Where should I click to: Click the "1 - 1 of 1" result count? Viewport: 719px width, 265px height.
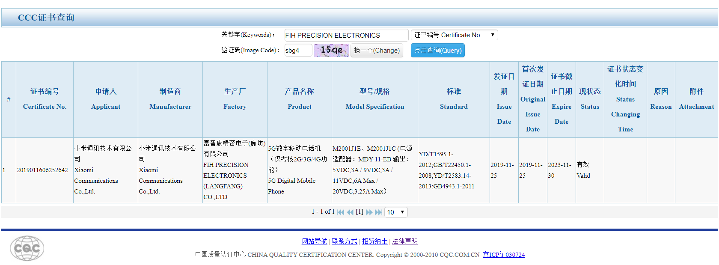click(323, 212)
